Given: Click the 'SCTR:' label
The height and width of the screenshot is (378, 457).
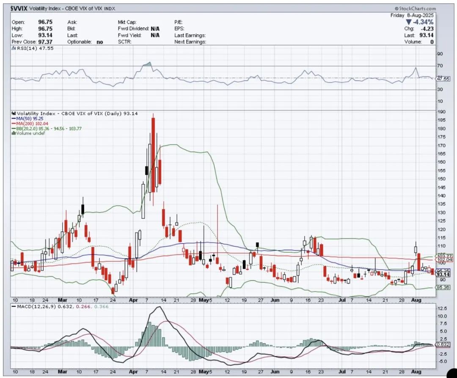Looking at the screenshot, I should (124, 42).
